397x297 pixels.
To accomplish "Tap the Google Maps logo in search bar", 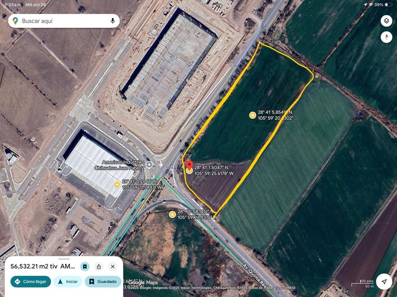I will 16,21.
